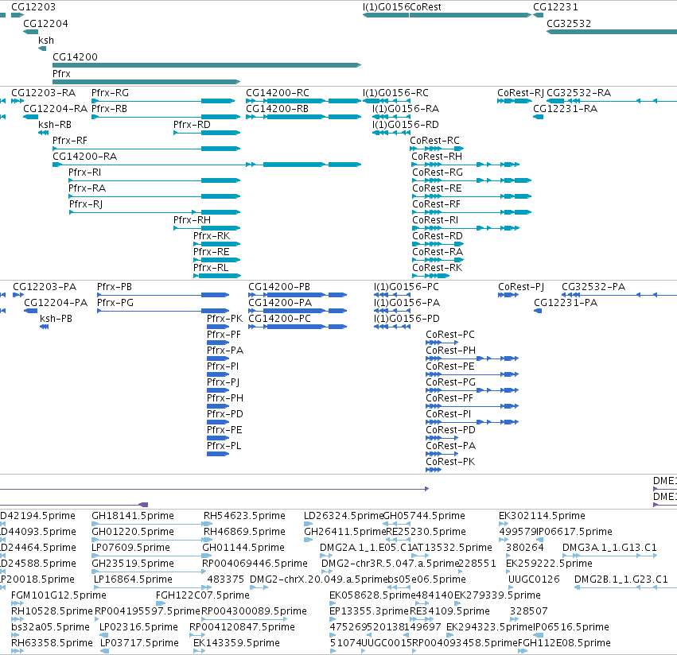This screenshot has width=677, height=655.
Task: Select transcript label Pfrx-RF
Action: [x=70, y=141]
